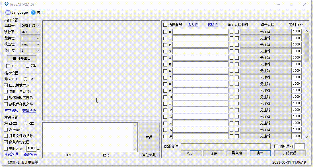Expand the 波特率 9600 dropdown
The width and height of the screenshot is (313, 167).
pos(30,32)
